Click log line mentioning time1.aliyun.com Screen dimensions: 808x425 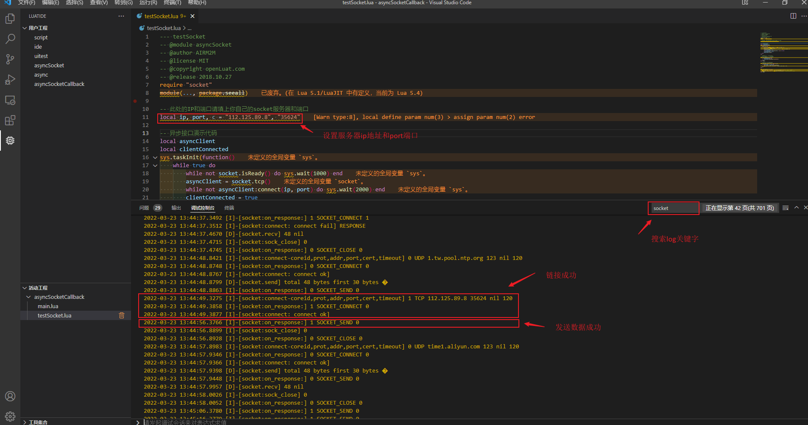tap(331, 347)
